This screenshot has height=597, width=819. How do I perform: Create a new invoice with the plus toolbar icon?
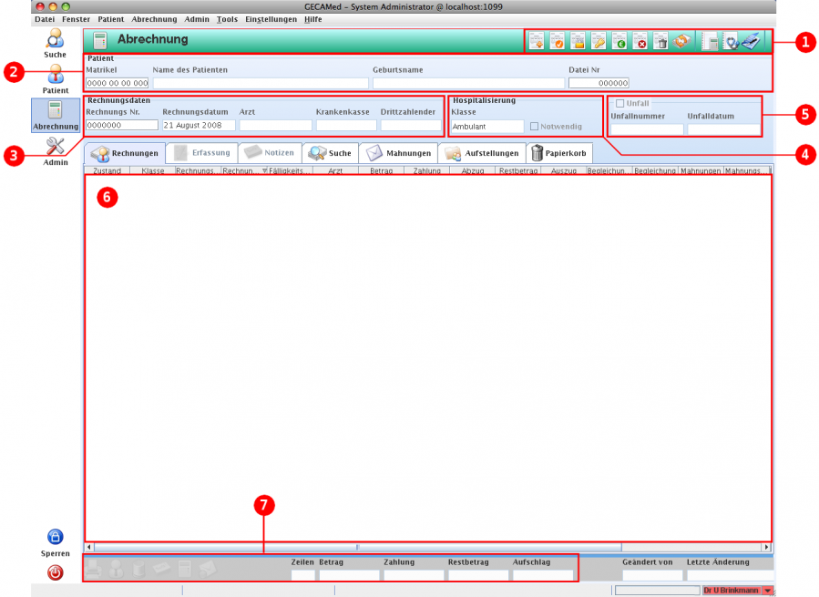click(536, 40)
